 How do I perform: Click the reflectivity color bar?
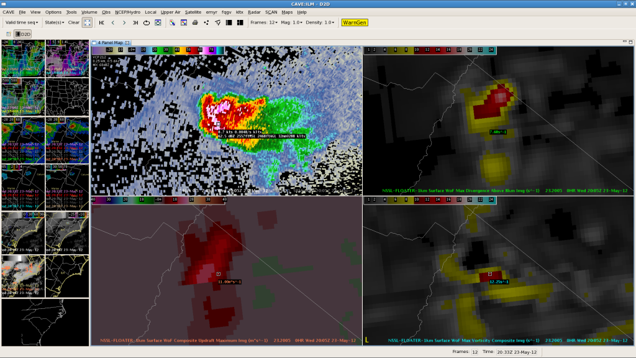click(157, 50)
